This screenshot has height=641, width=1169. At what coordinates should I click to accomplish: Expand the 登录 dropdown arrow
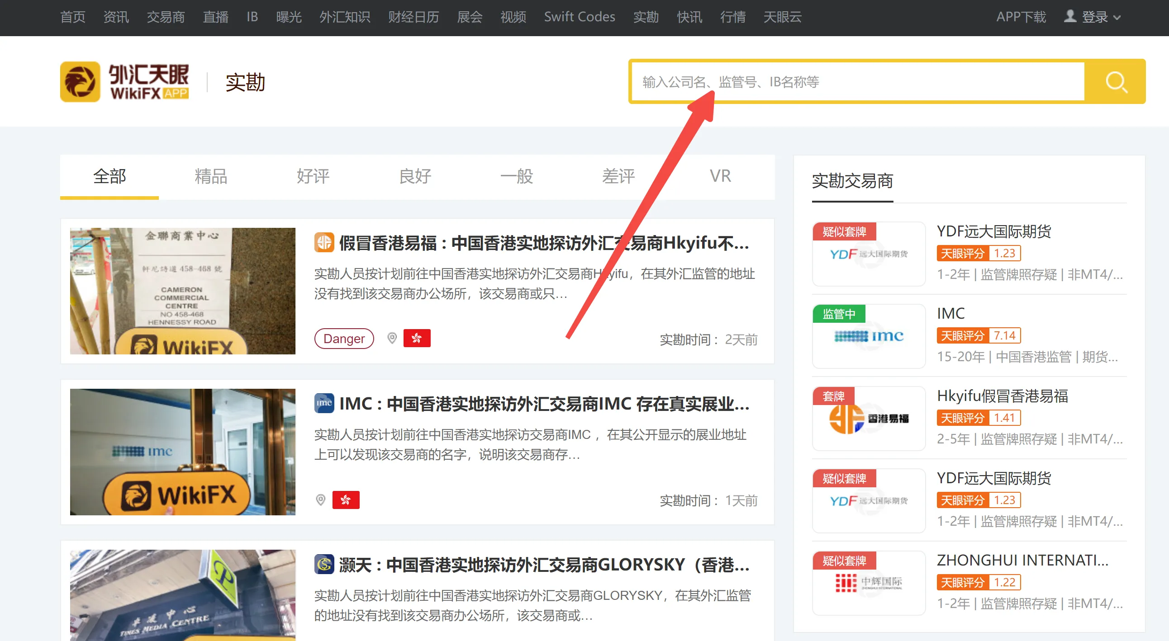pyautogui.click(x=1117, y=18)
